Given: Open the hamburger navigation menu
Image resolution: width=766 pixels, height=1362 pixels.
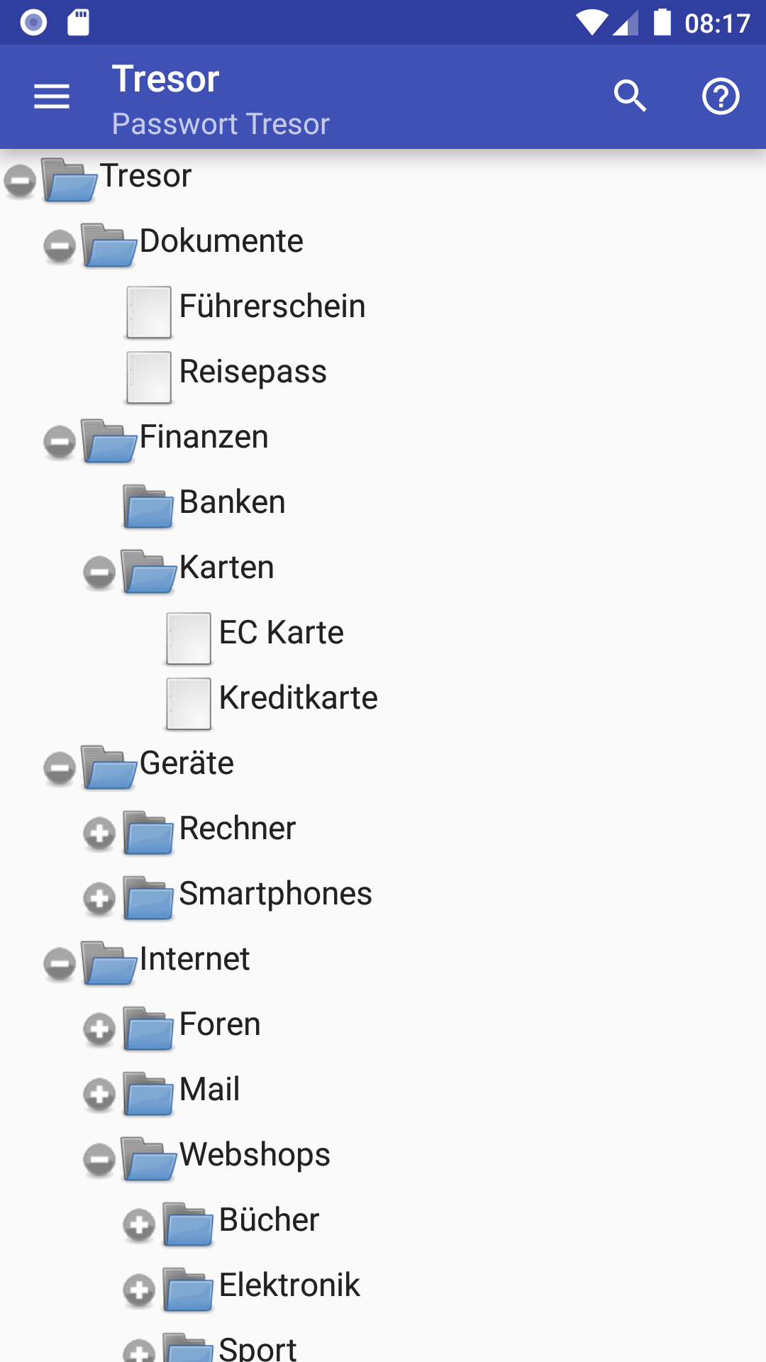Looking at the screenshot, I should (x=52, y=96).
